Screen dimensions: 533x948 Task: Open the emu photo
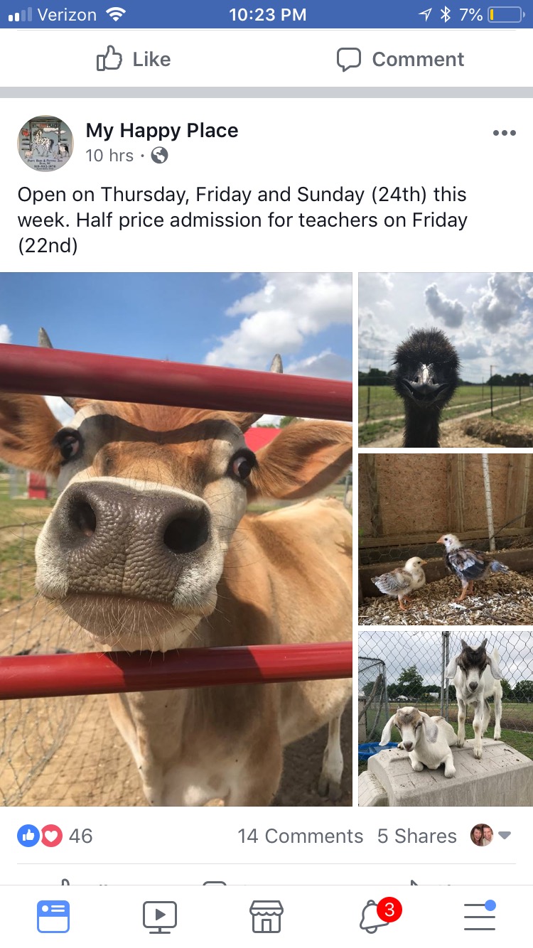446,360
